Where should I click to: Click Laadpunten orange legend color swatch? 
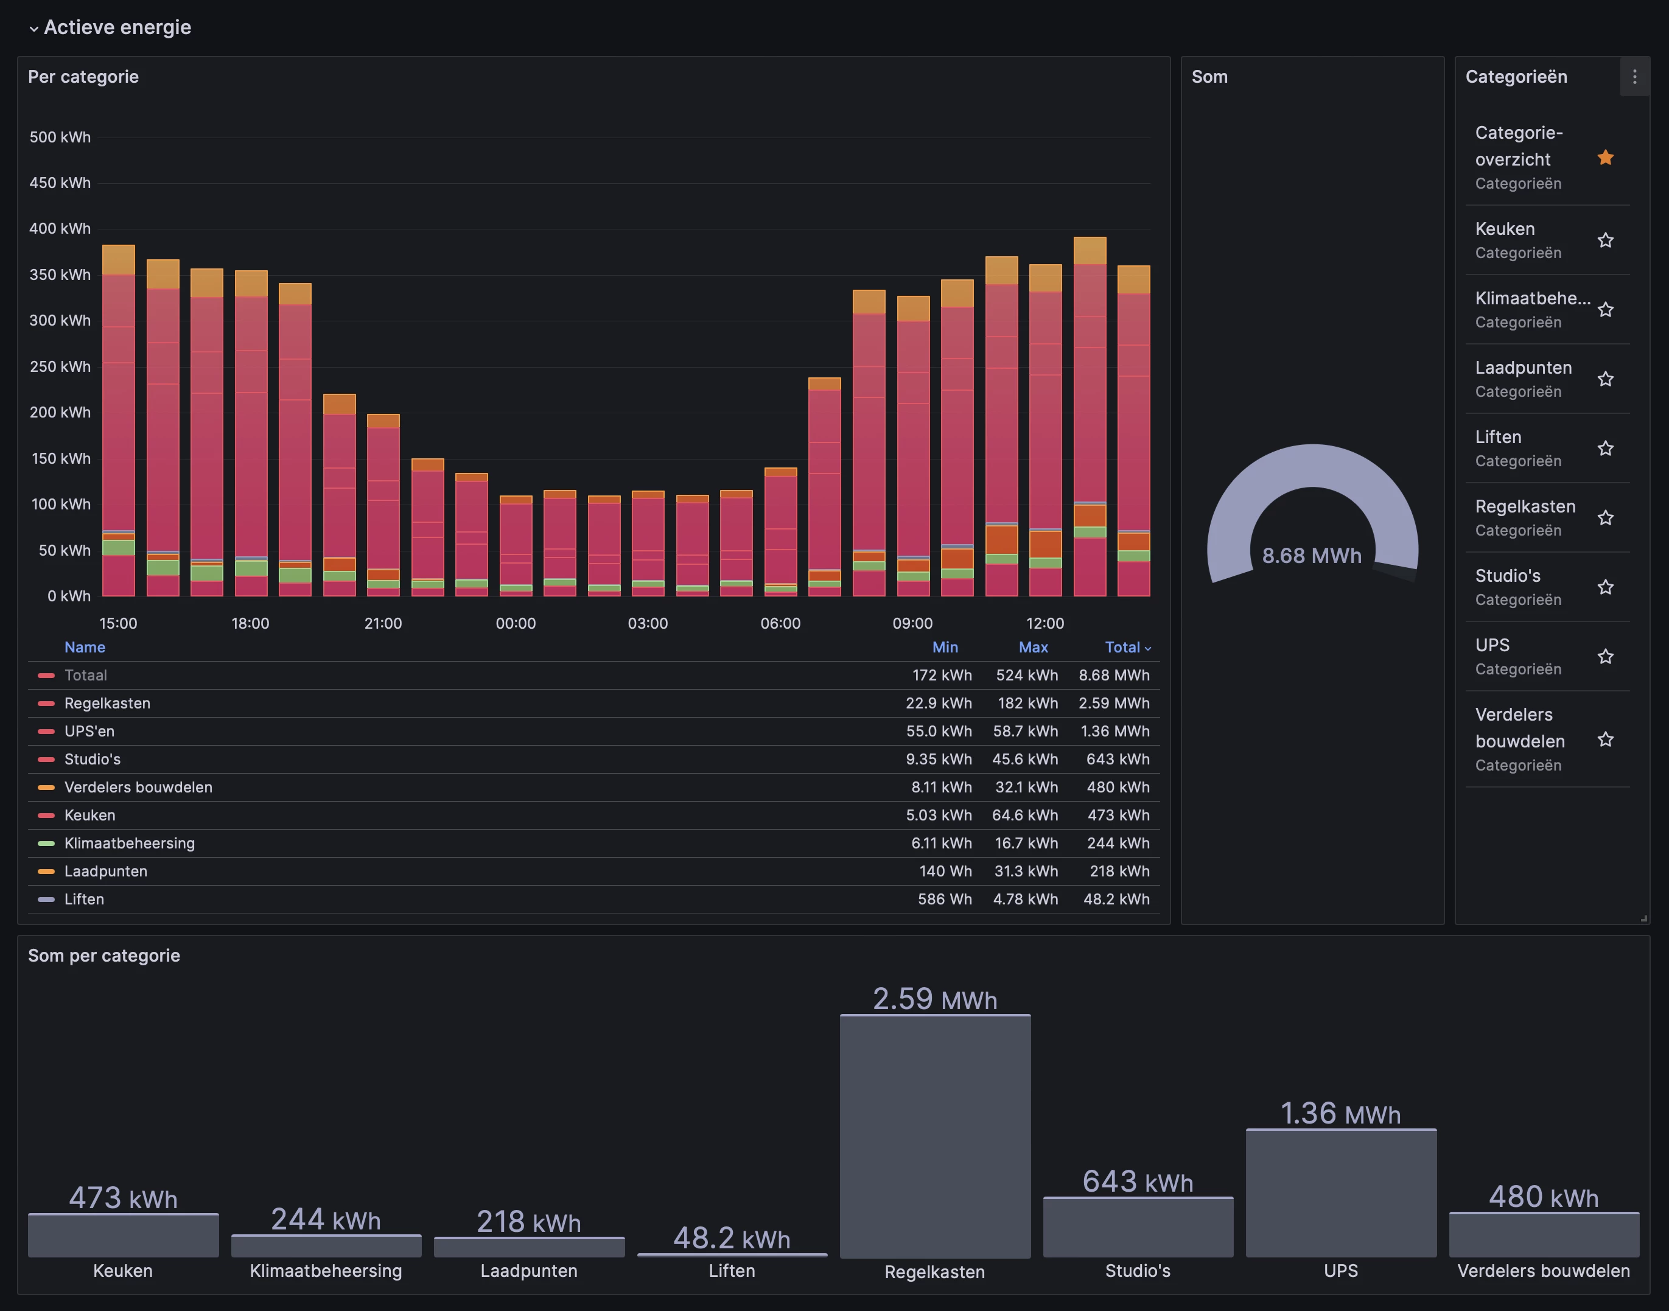coord(46,871)
